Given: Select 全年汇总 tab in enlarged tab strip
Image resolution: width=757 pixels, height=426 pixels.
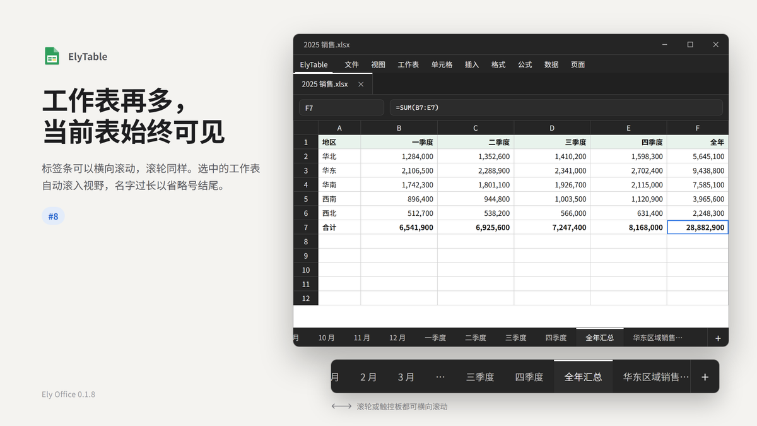Looking at the screenshot, I should 583,377.
